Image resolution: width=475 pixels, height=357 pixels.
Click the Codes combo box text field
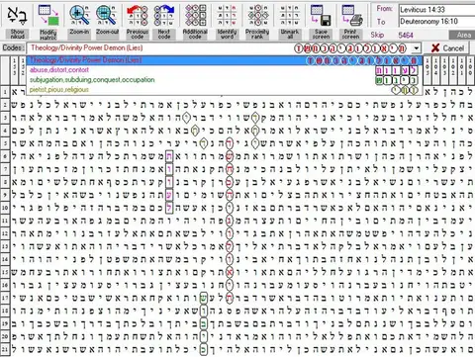click(219, 48)
